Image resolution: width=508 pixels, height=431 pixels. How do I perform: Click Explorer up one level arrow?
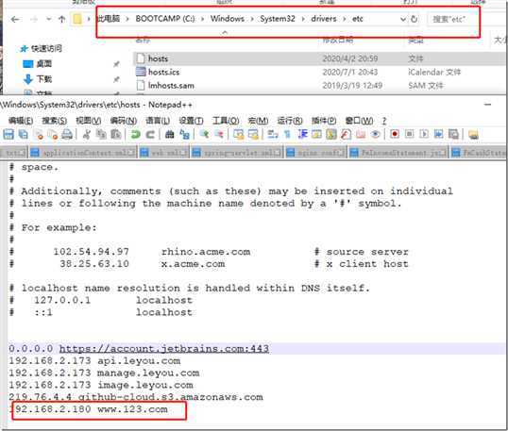62,20
